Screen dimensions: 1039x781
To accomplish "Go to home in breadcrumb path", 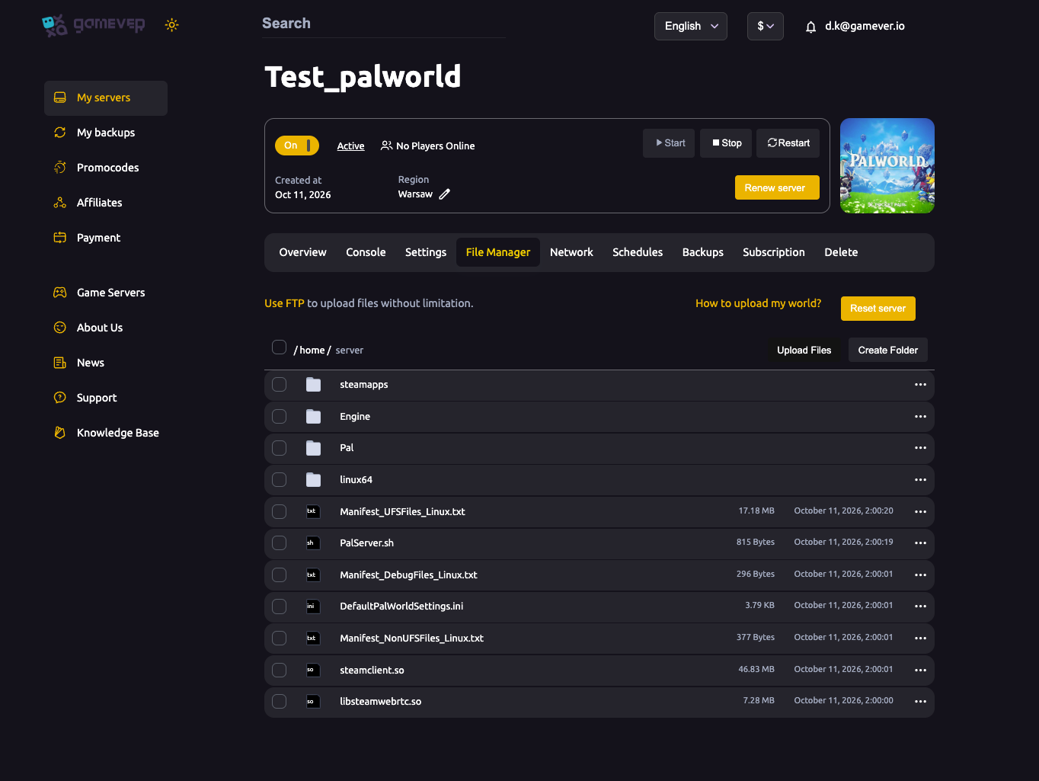I will click(312, 350).
